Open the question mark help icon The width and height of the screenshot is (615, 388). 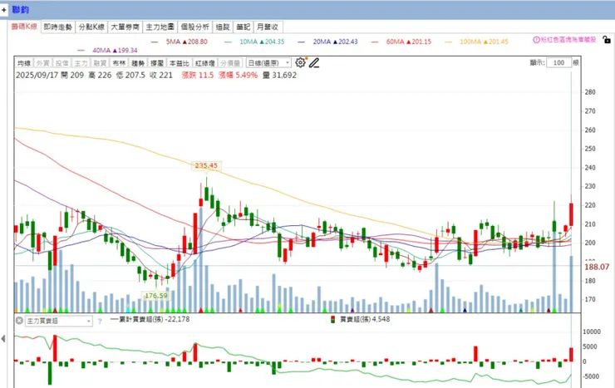(x=100, y=321)
